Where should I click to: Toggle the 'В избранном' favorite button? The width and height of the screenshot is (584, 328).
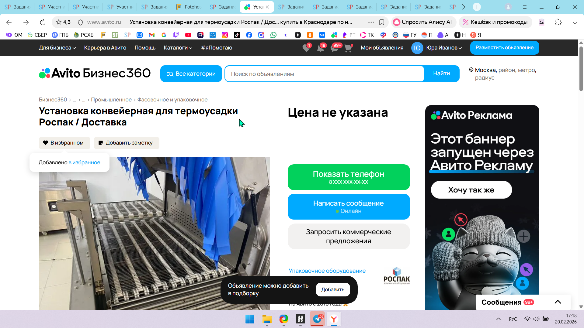tap(64, 143)
